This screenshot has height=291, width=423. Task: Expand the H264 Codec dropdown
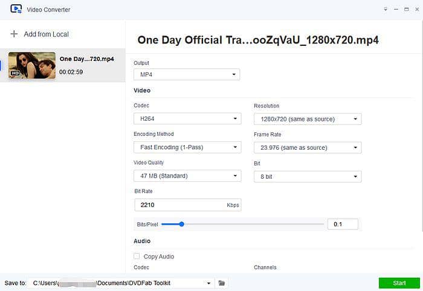(x=186, y=119)
